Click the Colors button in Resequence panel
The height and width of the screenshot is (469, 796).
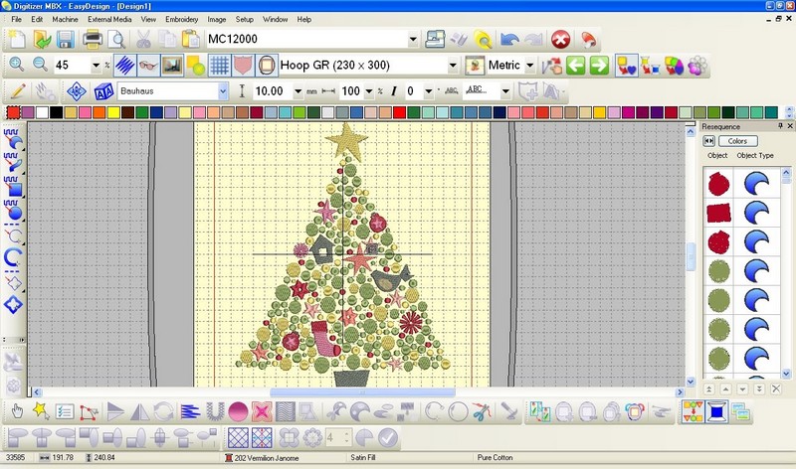(737, 141)
